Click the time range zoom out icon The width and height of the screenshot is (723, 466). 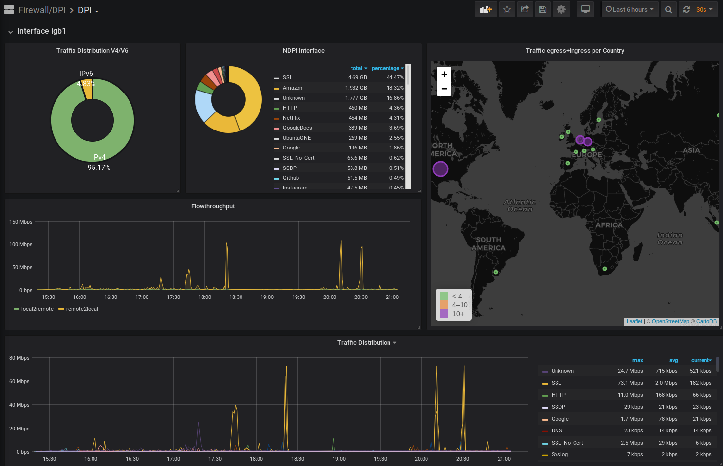(668, 9)
